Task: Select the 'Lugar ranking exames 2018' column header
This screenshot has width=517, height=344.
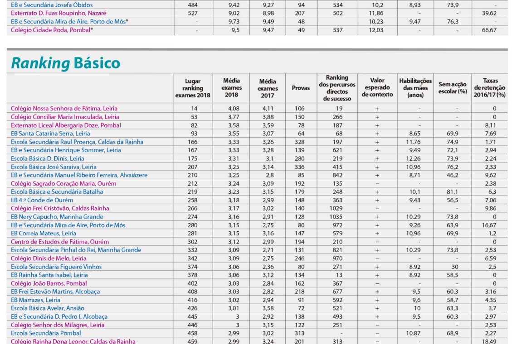Action: tap(193, 88)
